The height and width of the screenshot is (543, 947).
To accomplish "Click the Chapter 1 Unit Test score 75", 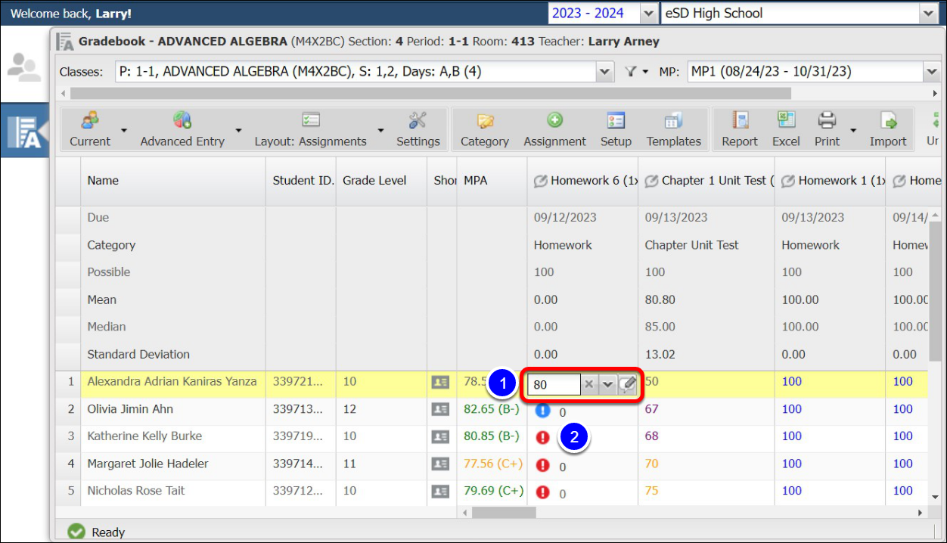I will click(652, 491).
